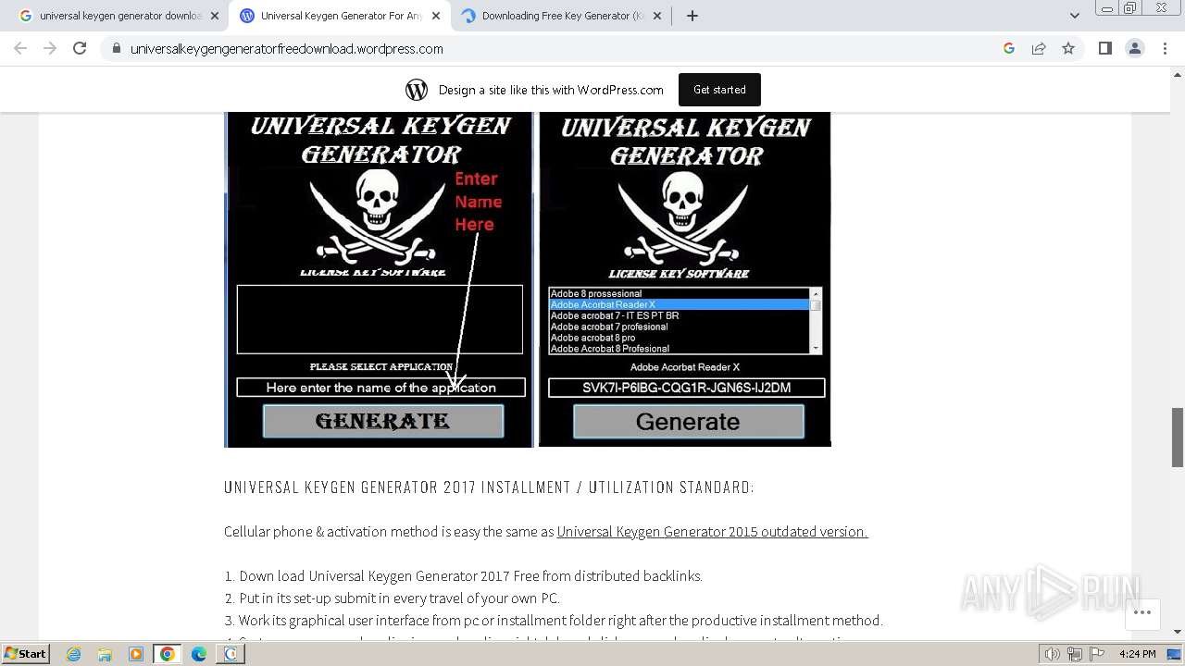Open Google Chrome from taskbar
This screenshot has height=666, width=1185.
click(x=168, y=654)
